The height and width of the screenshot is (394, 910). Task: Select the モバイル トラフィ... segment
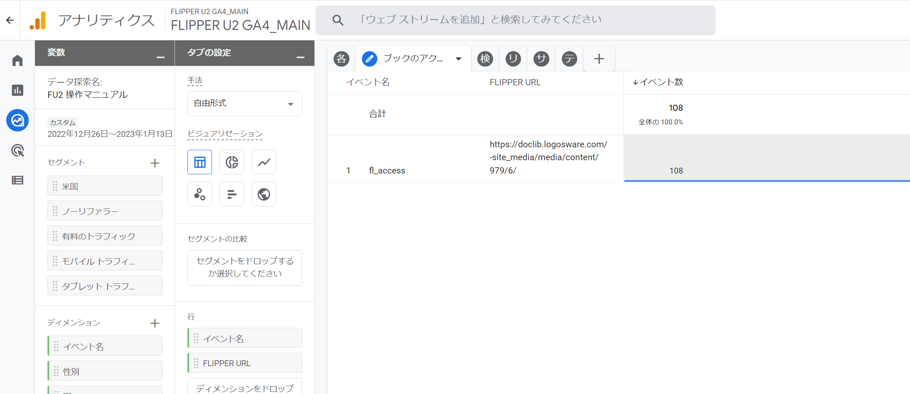click(105, 261)
